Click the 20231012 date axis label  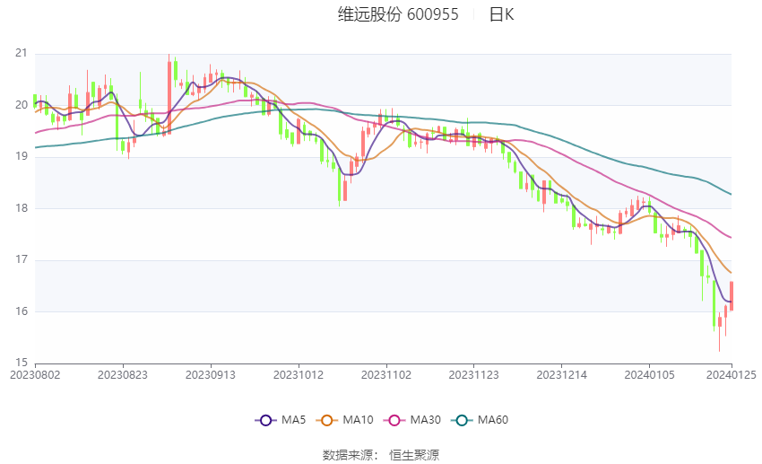pyautogui.click(x=299, y=375)
